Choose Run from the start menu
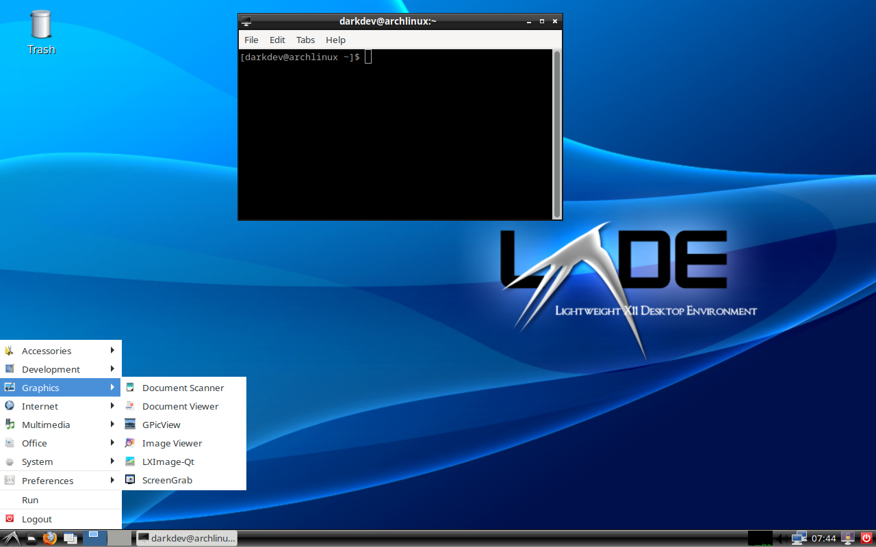Screen dimensions: 876x547 pos(61,500)
